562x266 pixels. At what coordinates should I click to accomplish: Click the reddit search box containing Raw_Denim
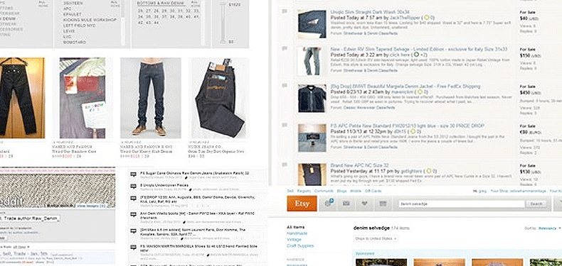point(30,218)
